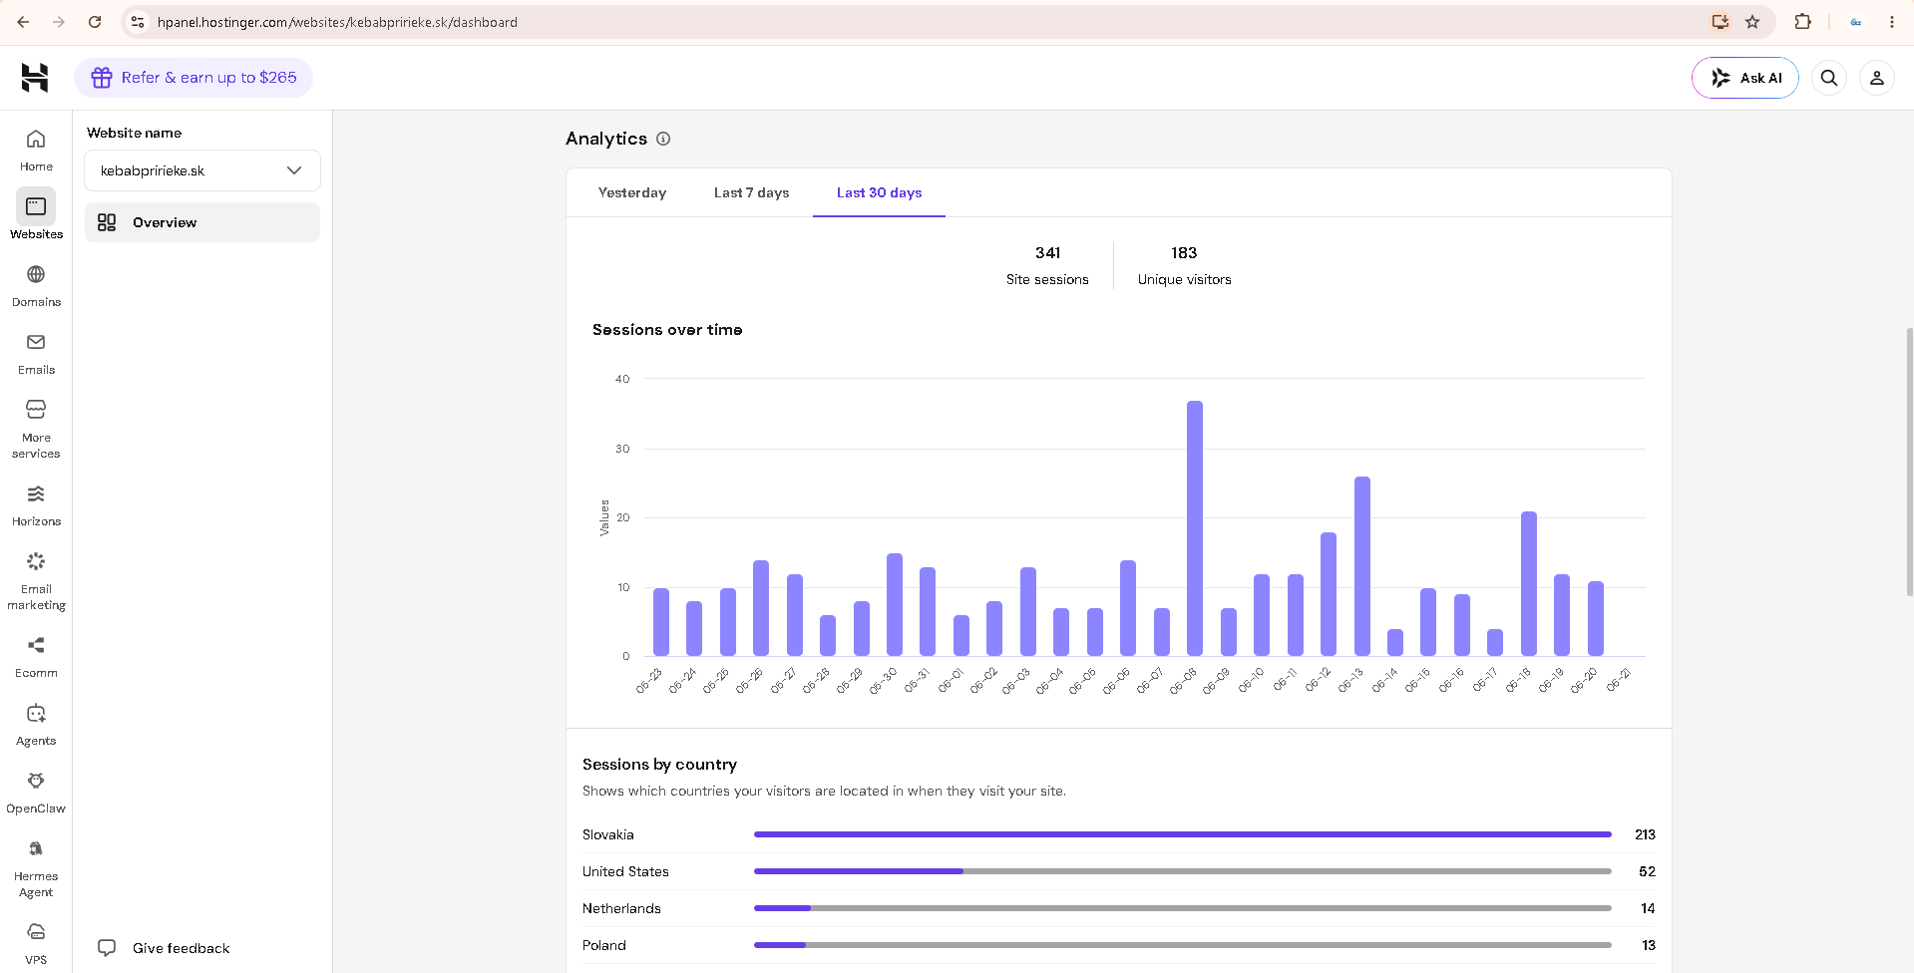Switch to the Last 7 days tab

pyautogui.click(x=751, y=192)
